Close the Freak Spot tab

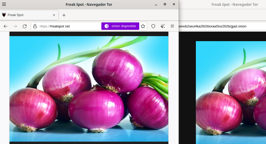(54, 15)
